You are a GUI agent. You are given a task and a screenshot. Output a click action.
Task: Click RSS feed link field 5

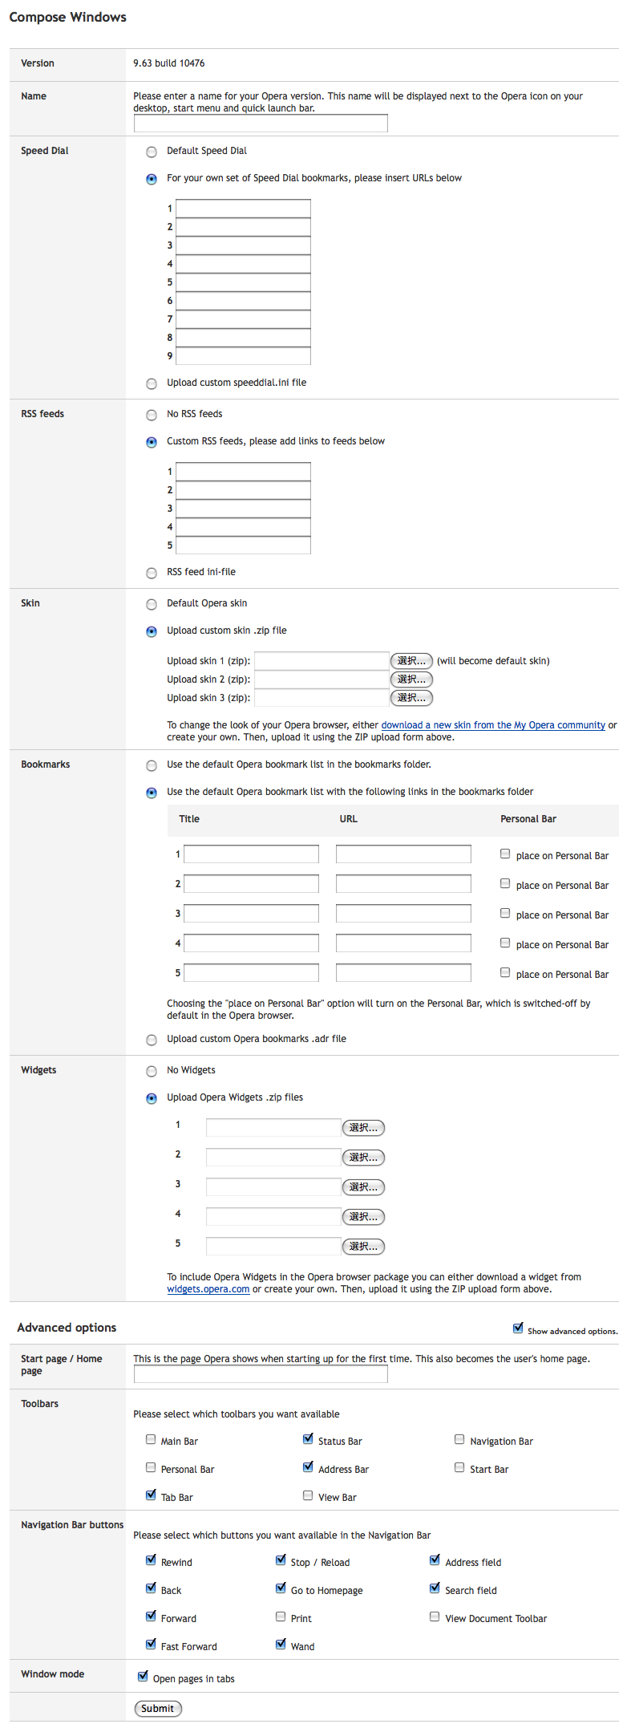(x=243, y=546)
